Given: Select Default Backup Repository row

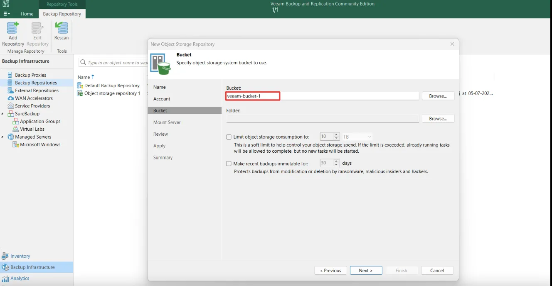Looking at the screenshot, I should coord(112,86).
